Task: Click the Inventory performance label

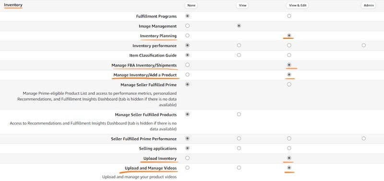Action: [x=155, y=45]
